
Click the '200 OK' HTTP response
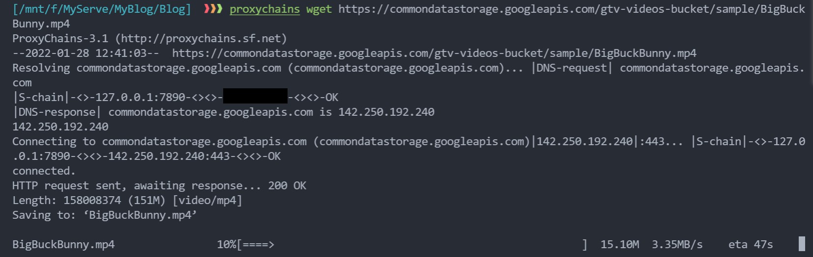pyautogui.click(x=287, y=185)
